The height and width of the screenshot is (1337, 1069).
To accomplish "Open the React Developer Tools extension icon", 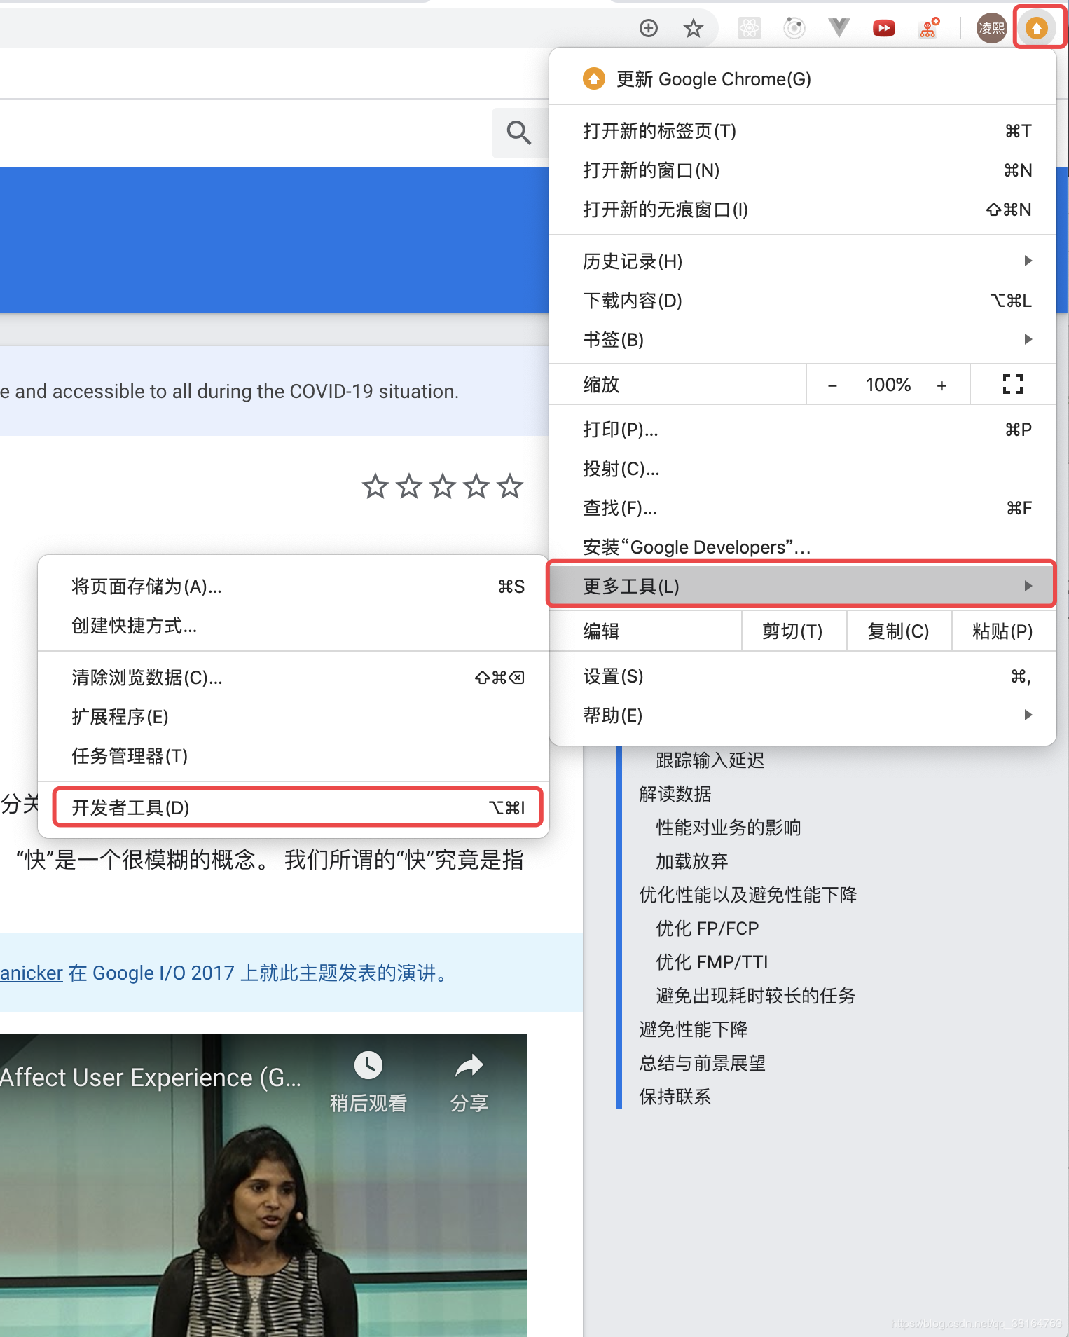I will 749,28.
